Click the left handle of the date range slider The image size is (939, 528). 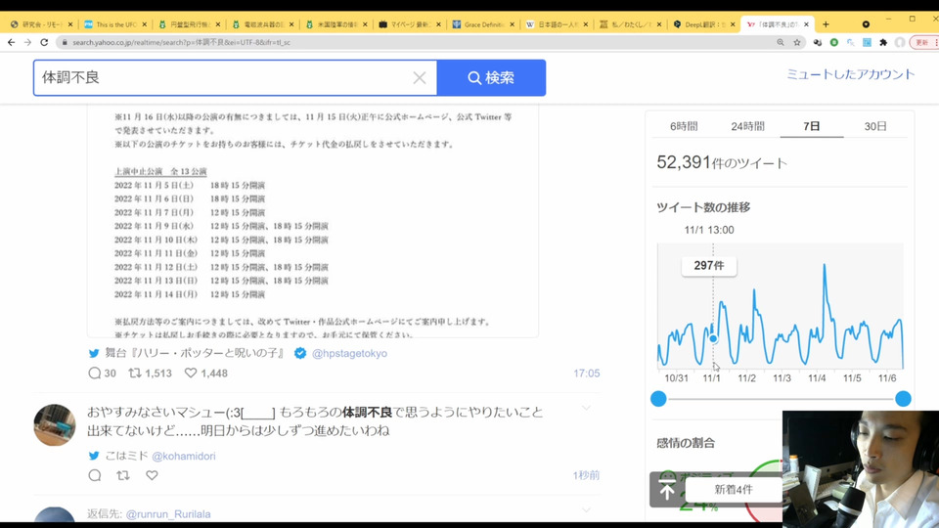pos(658,399)
